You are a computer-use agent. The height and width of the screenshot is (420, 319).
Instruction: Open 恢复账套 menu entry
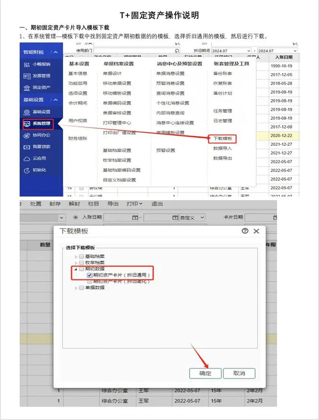tap(223, 83)
